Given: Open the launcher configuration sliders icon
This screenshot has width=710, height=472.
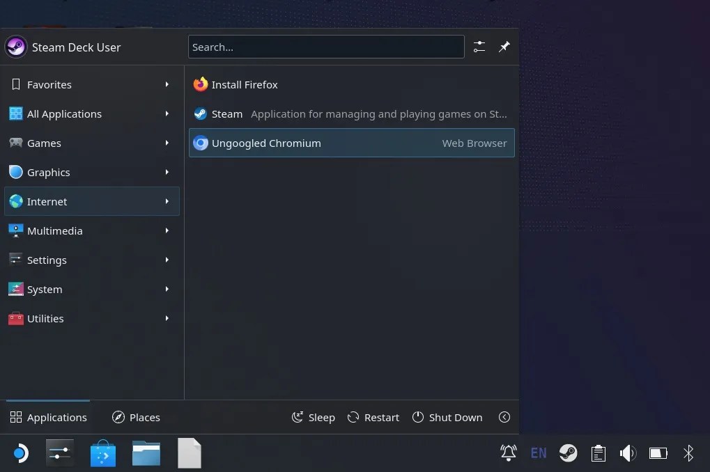Looking at the screenshot, I should 479,47.
